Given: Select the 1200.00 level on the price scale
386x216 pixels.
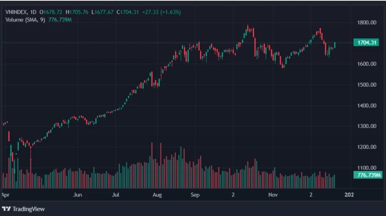Looking at the screenshot, I should tap(366, 147).
